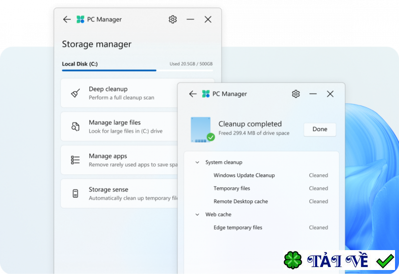The height and width of the screenshot is (274, 399).
Task: Collapse the Web cache section
Action: (x=197, y=215)
